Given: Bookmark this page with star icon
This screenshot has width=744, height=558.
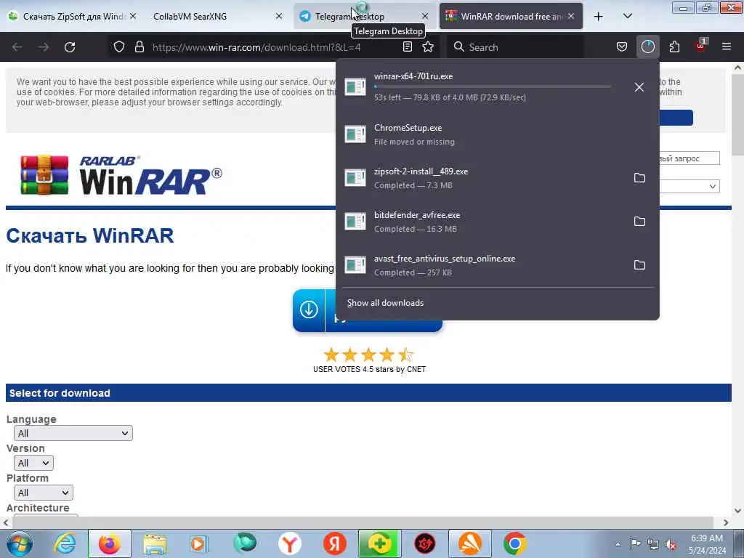Looking at the screenshot, I should 428,47.
